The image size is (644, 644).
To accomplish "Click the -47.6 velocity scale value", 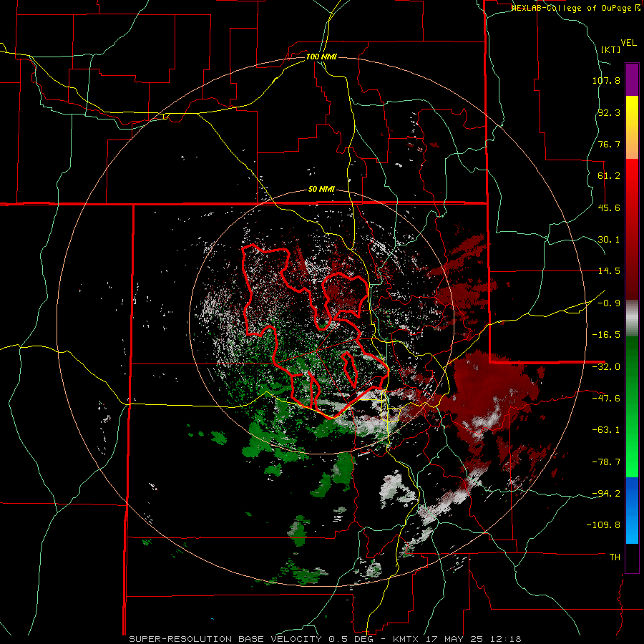I will (606, 399).
